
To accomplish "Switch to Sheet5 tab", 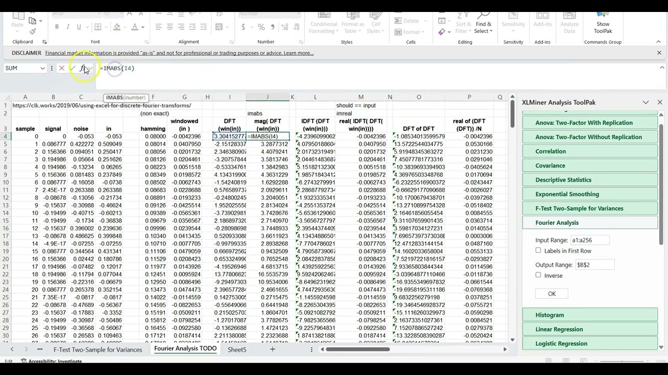I will [x=237, y=349].
